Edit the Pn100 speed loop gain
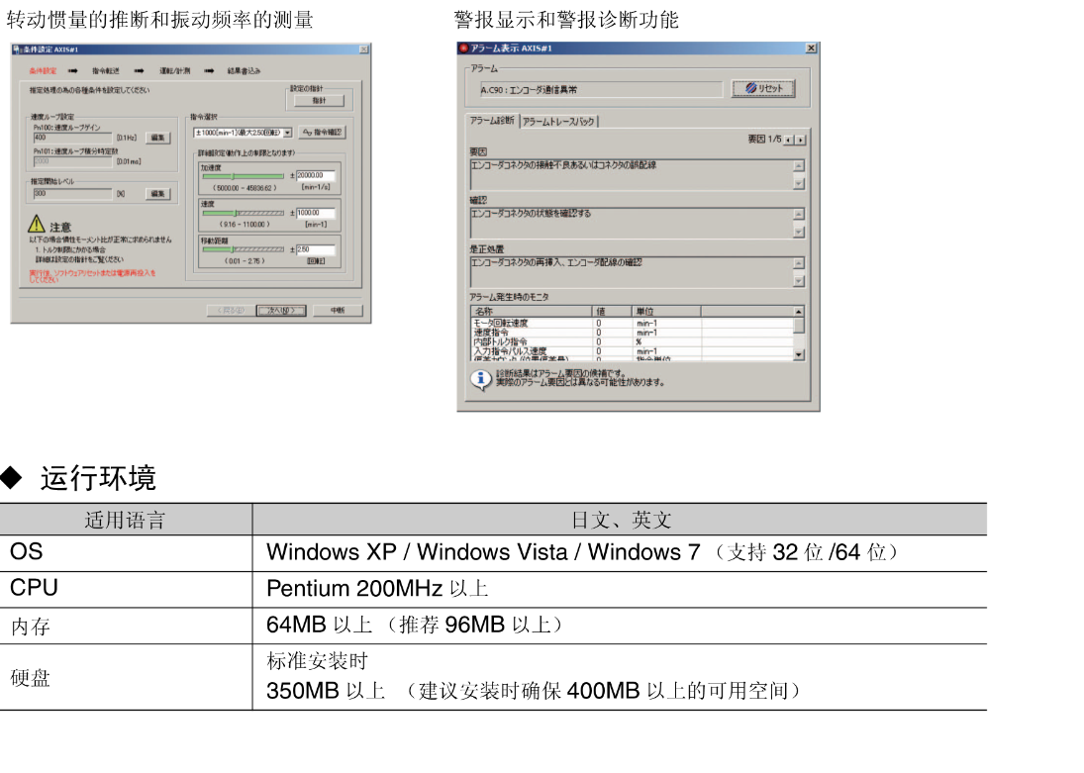1084x773 pixels. [158, 138]
